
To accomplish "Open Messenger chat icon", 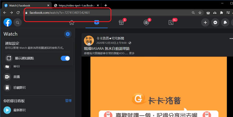I will point(215,22).
